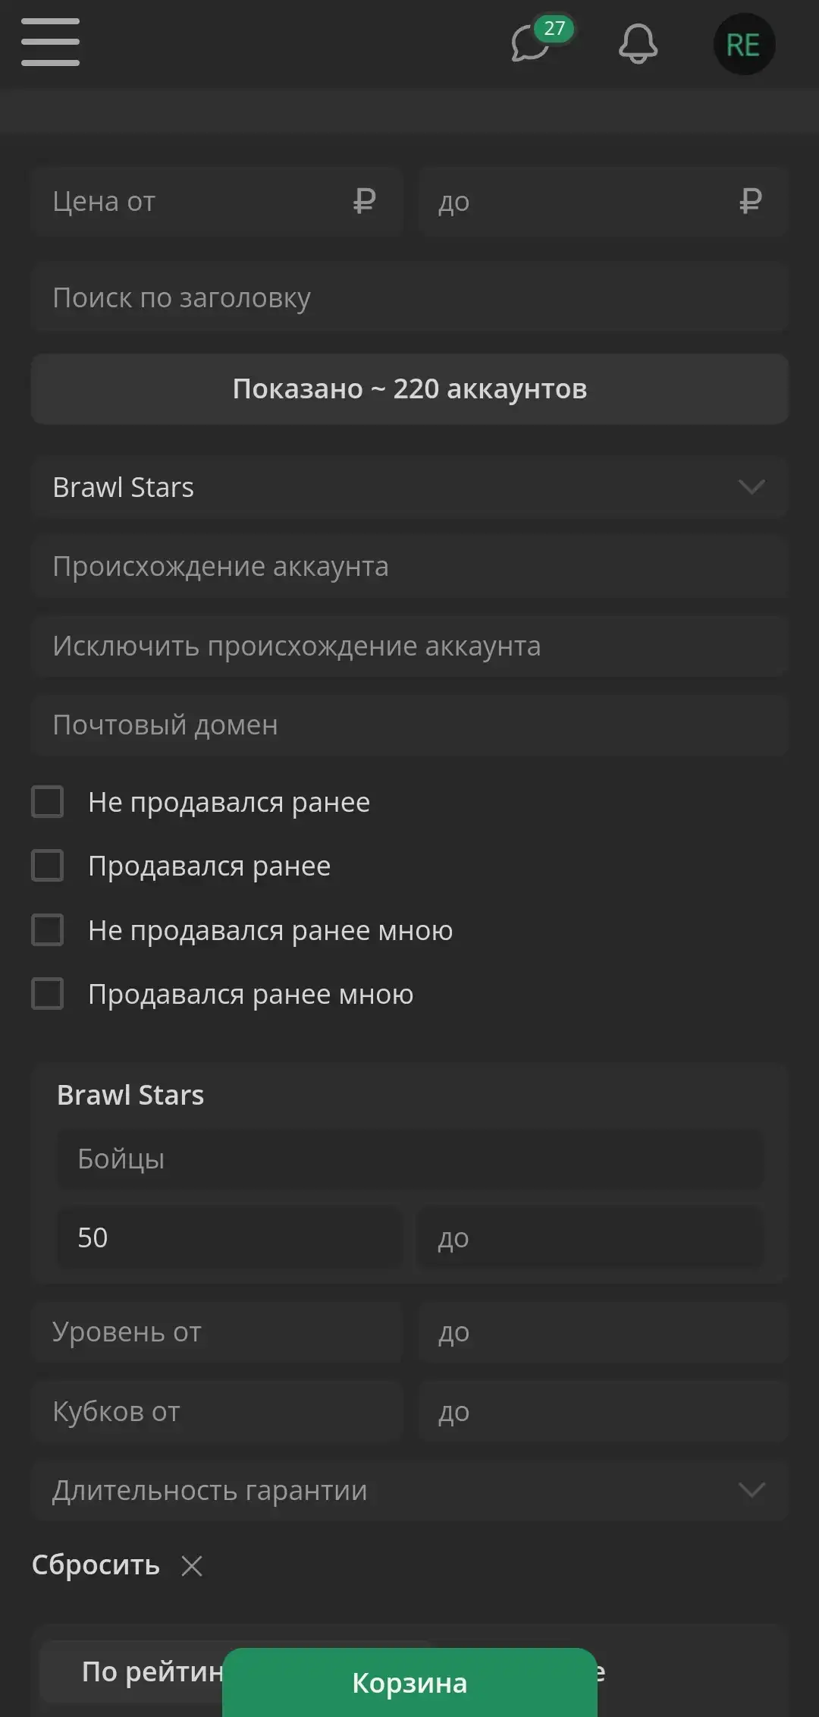The width and height of the screenshot is (819, 1717).
Task: Open Происхождение аккаунта selector
Action: click(409, 567)
